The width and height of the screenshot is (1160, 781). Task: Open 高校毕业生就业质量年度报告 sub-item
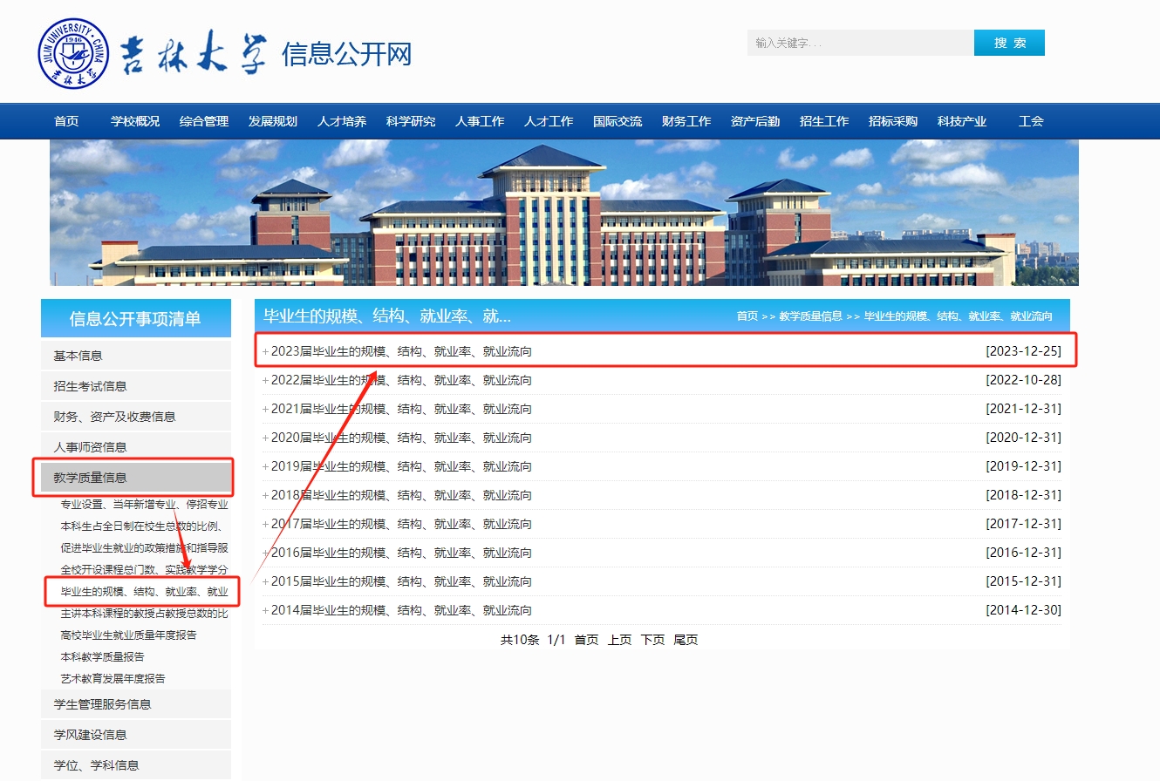pos(128,635)
